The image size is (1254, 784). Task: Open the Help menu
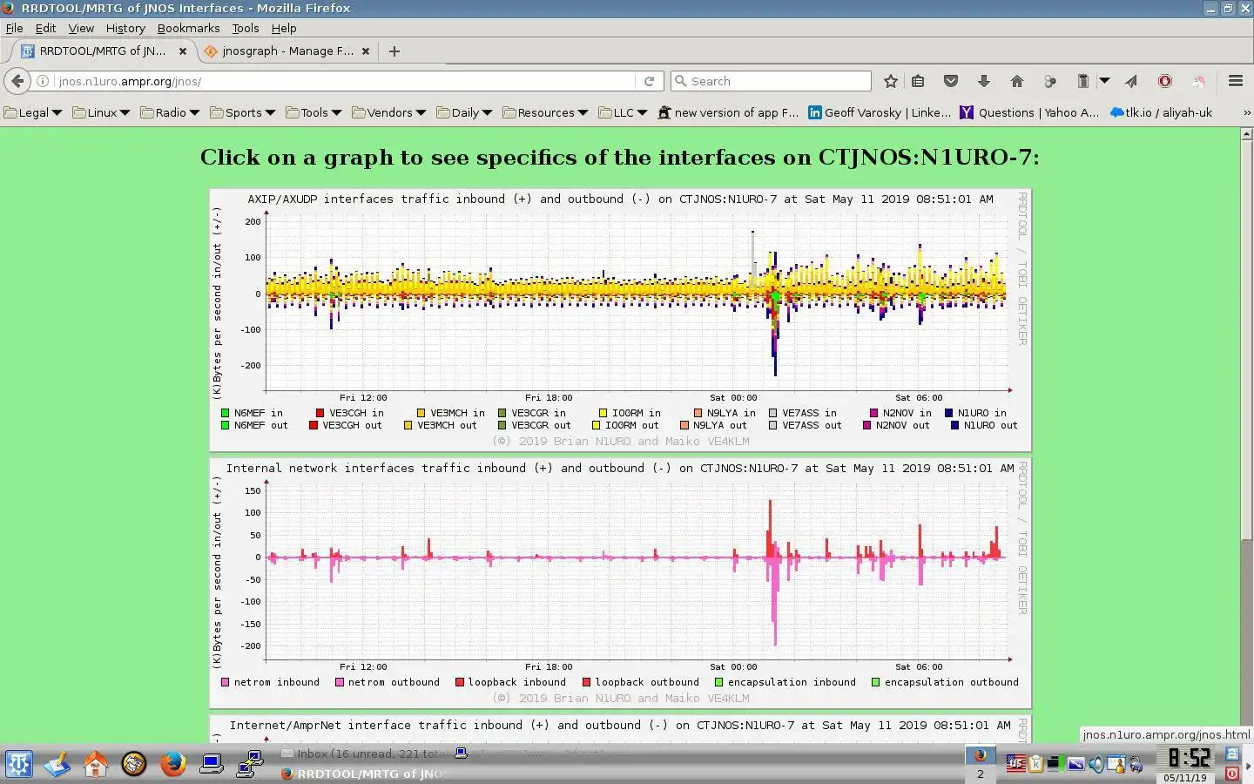[284, 28]
